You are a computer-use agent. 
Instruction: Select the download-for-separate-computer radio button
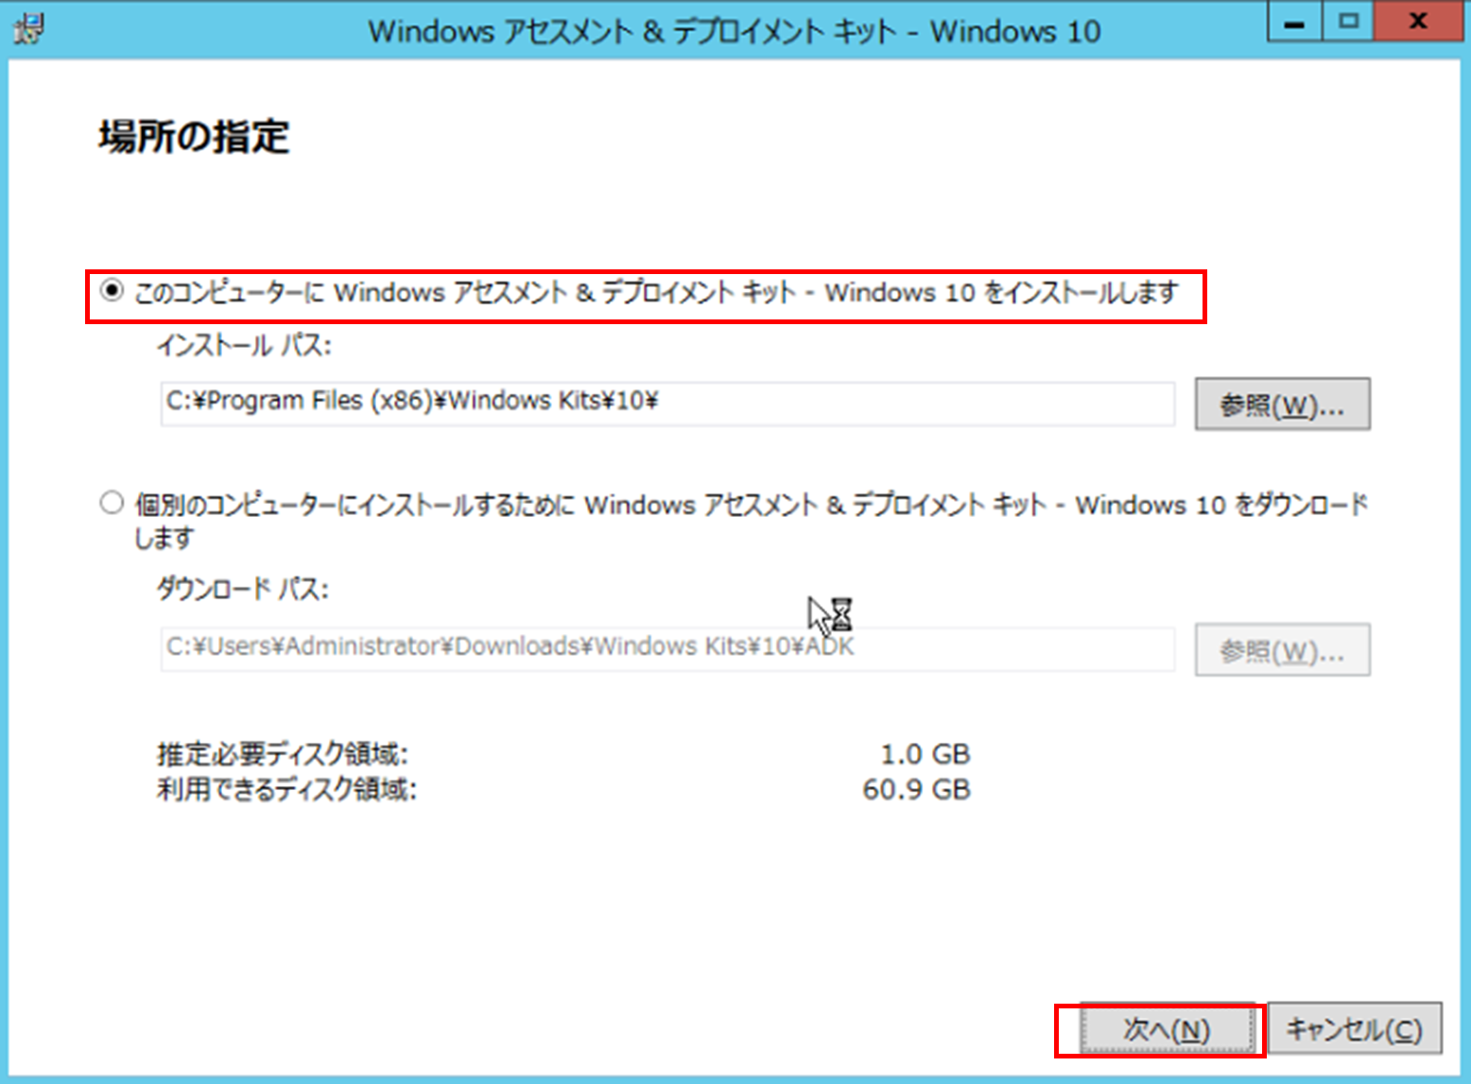tap(112, 503)
